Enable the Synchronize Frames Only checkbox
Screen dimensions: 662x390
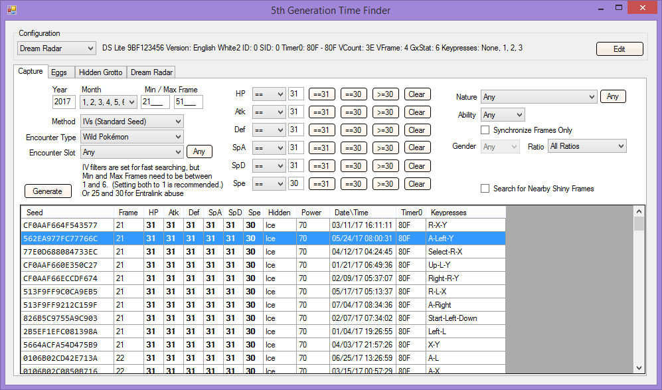click(x=485, y=130)
